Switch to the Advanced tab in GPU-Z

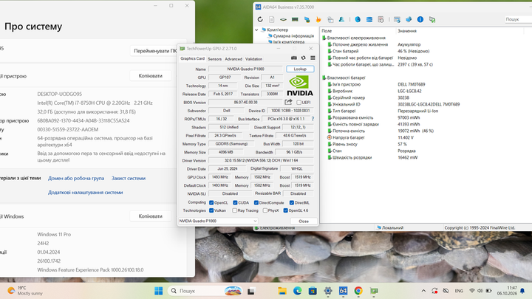233,59
